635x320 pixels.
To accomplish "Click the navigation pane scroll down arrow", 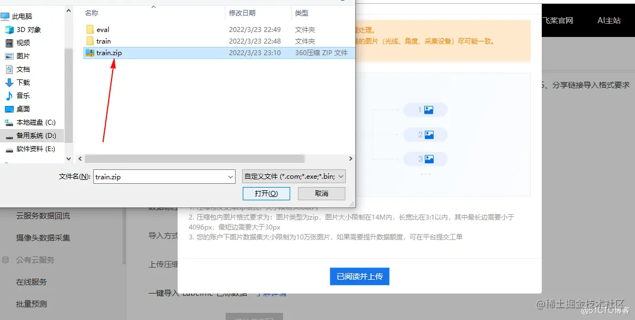I will pos(68,159).
